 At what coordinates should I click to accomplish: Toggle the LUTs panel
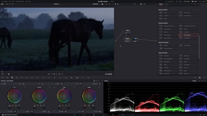pyautogui.click(x=12, y=1)
